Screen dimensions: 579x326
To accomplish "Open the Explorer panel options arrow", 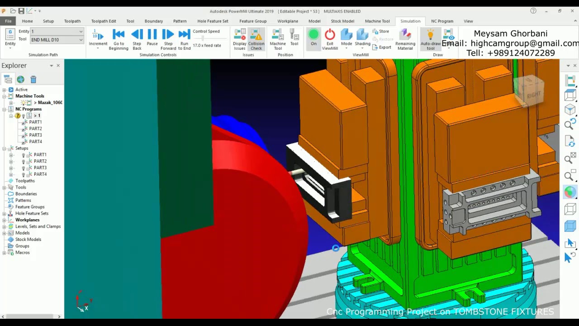I will 52,66.
